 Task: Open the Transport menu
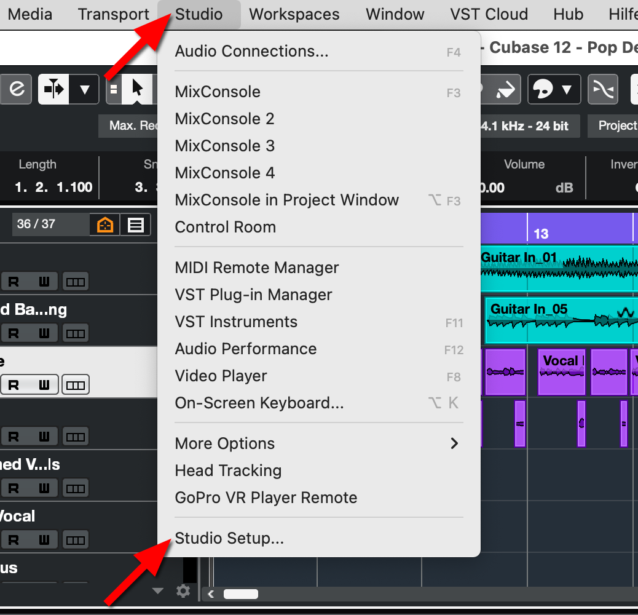tap(113, 14)
